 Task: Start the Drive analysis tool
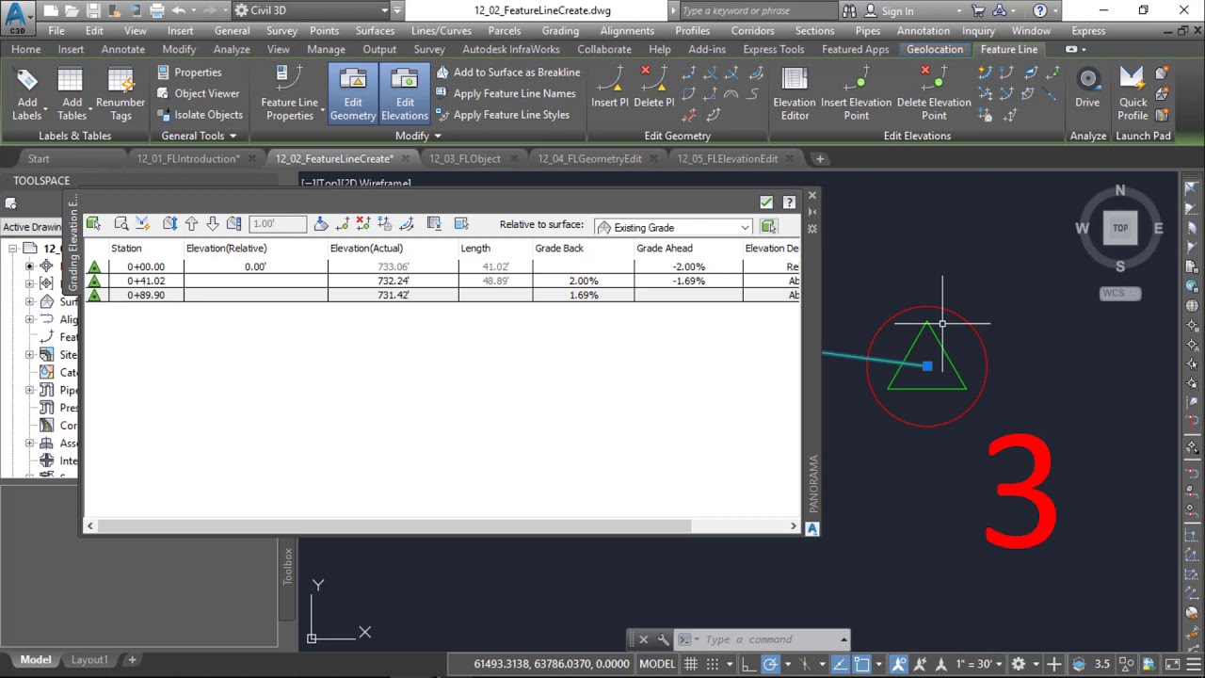pyautogui.click(x=1087, y=87)
